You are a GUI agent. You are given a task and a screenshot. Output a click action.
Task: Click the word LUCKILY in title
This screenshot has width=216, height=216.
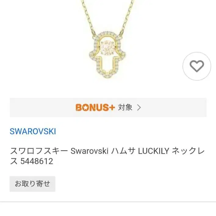[153, 151]
